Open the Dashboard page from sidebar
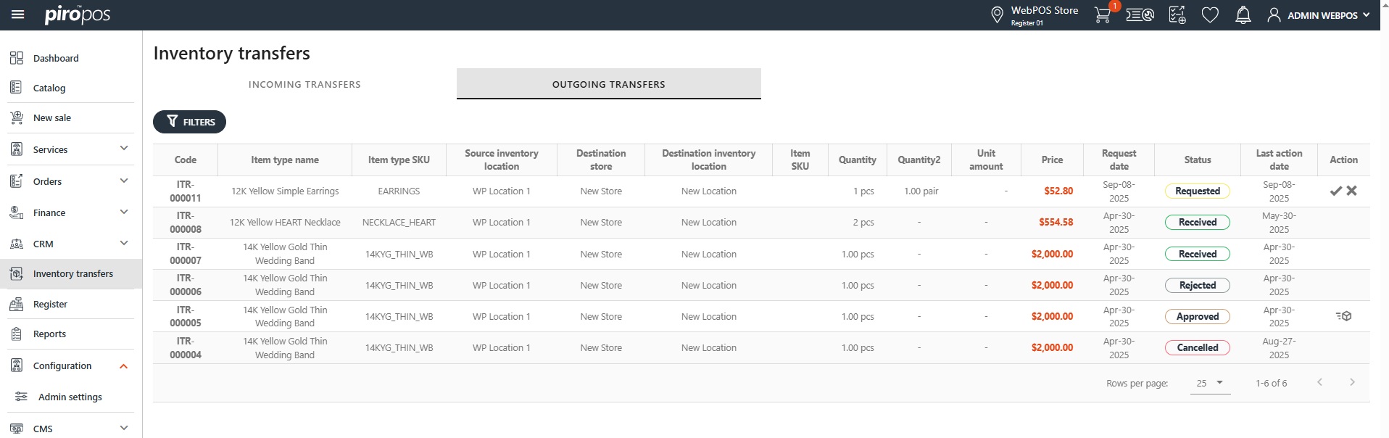Image resolution: width=1389 pixels, height=438 pixels. tap(56, 58)
